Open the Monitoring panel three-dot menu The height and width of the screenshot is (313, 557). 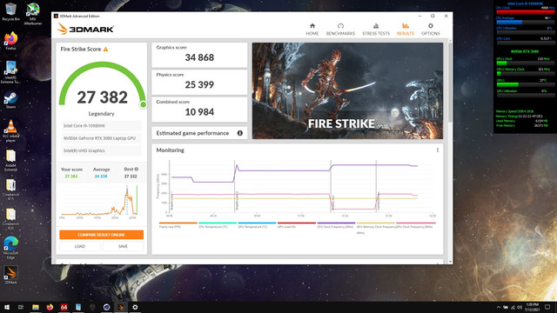point(437,150)
